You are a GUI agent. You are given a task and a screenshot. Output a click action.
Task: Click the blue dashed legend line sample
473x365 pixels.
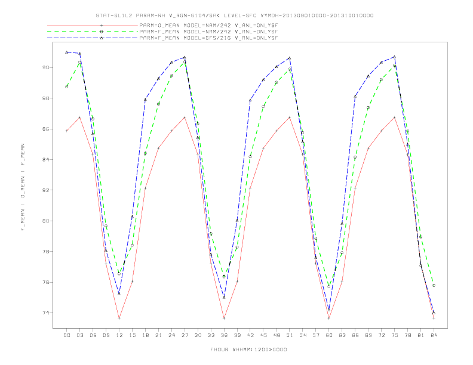pos(93,38)
